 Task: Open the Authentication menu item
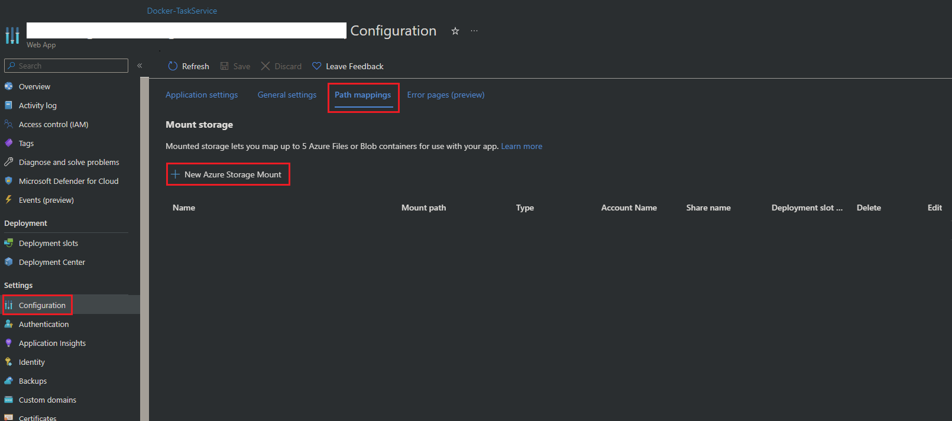click(44, 324)
